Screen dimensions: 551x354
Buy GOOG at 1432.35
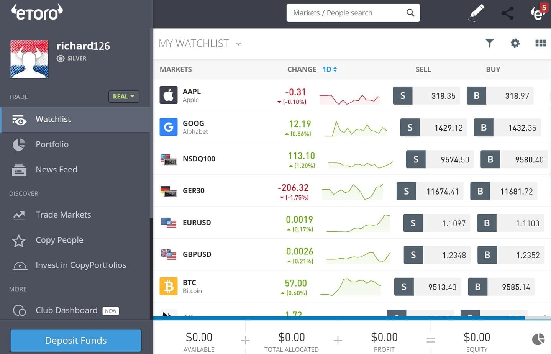(x=507, y=128)
